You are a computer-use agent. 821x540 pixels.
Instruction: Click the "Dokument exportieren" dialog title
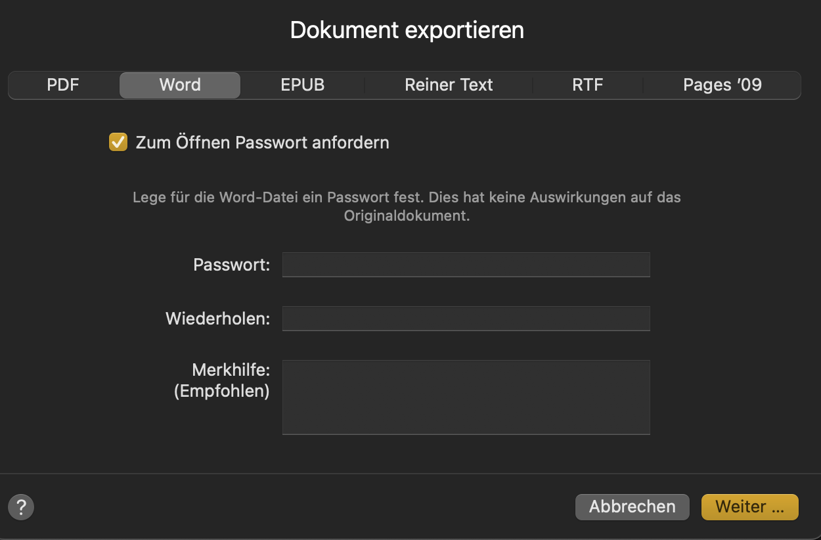click(x=407, y=30)
